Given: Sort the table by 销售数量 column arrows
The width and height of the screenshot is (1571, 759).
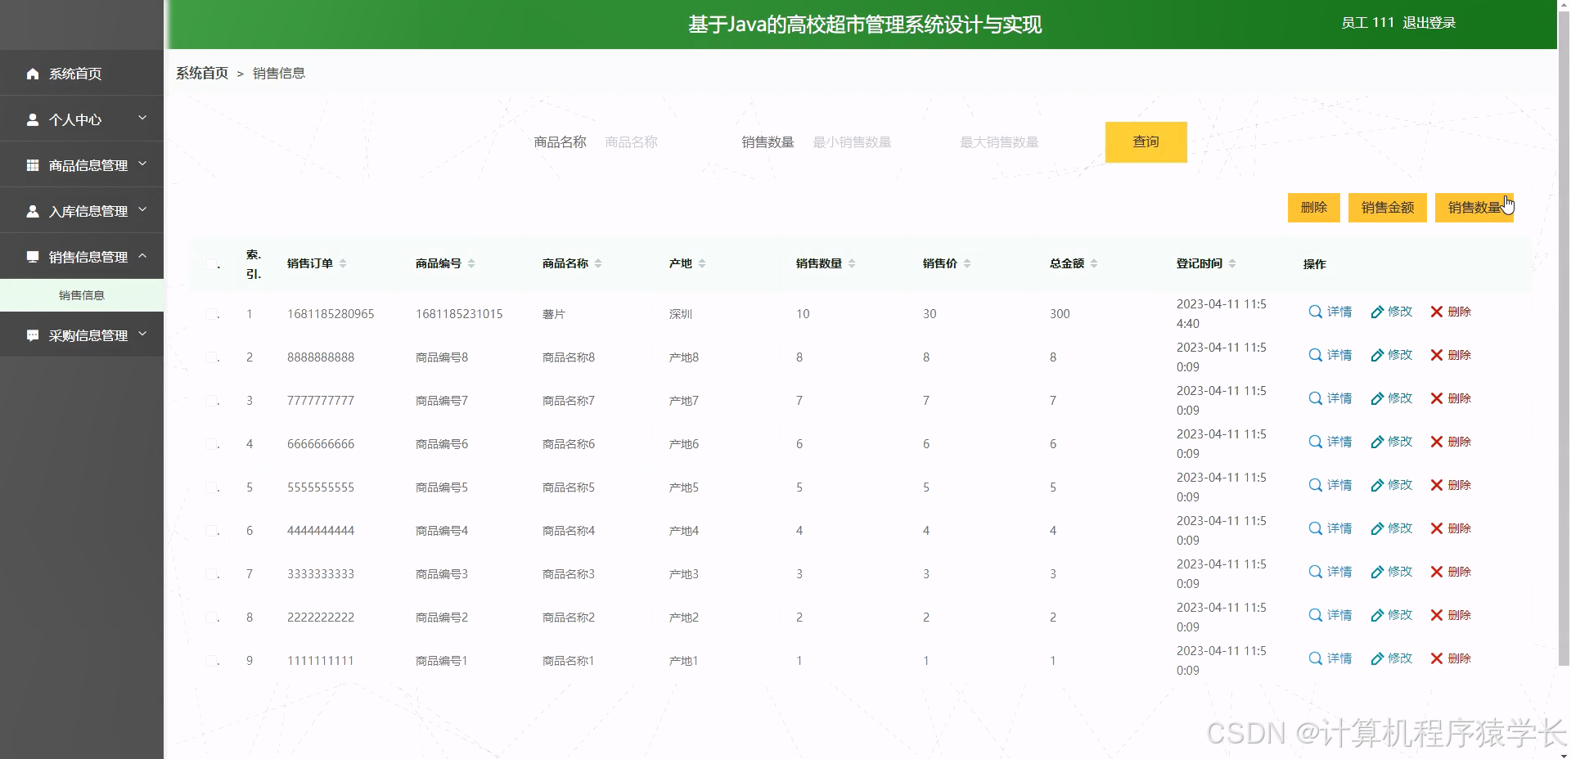Looking at the screenshot, I should tap(852, 263).
